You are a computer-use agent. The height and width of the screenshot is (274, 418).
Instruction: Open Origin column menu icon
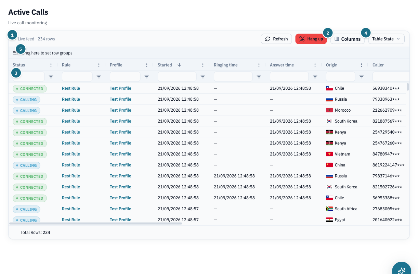click(x=362, y=65)
